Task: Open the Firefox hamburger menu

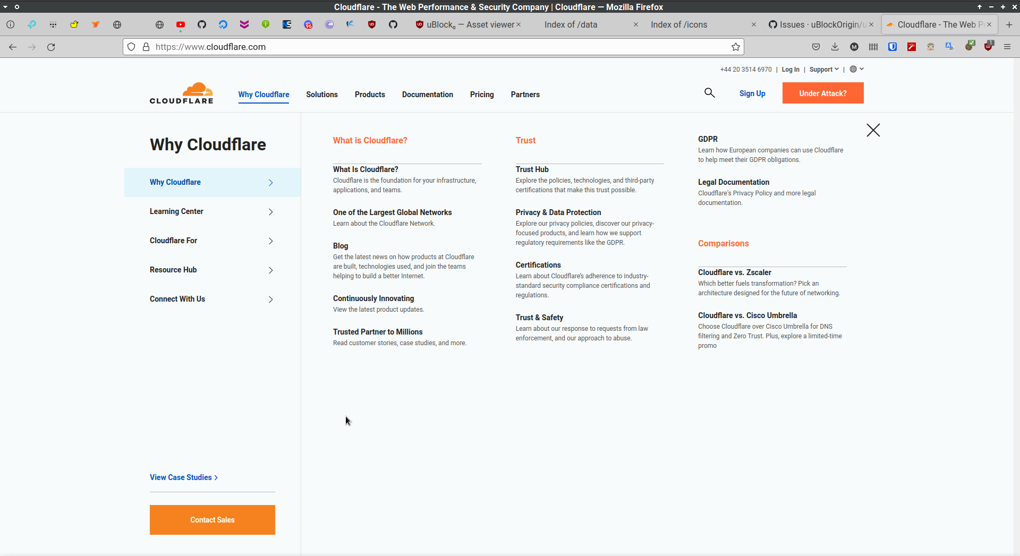Action: click(x=1007, y=47)
